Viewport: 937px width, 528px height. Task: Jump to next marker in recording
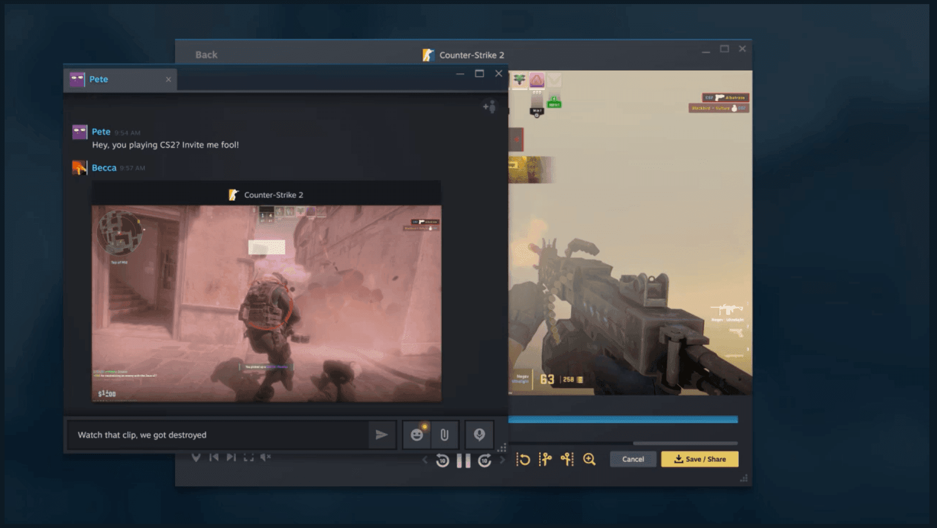231,457
